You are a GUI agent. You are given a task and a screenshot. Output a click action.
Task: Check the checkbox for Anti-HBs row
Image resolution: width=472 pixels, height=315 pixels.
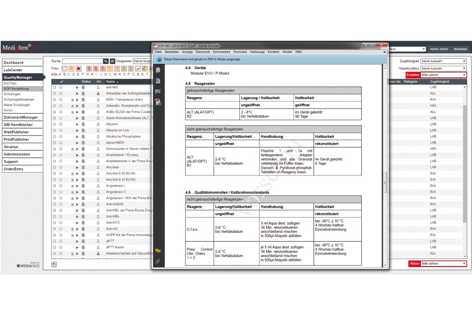click(61, 216)
